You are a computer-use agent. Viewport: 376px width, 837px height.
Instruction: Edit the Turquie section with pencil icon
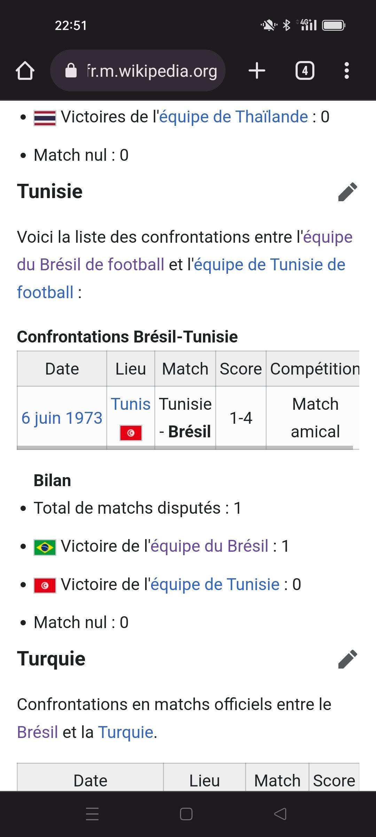(x=347, y=659)
